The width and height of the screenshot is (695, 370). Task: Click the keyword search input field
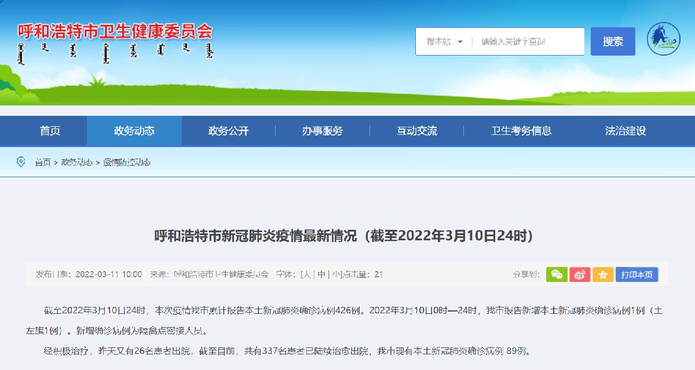pos(530,42)
